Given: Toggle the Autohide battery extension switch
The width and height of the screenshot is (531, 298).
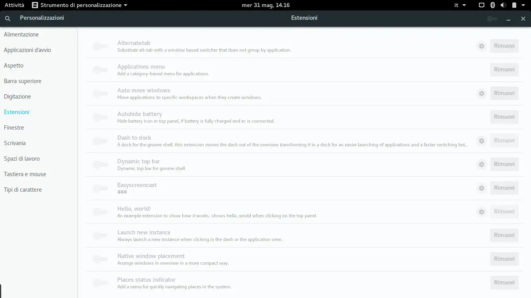Looking at the screenshot, I should [x=100, y=118].
